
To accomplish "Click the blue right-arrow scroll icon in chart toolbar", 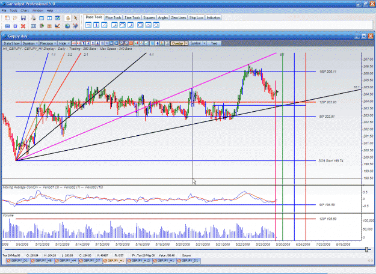I will coord(116,43).
